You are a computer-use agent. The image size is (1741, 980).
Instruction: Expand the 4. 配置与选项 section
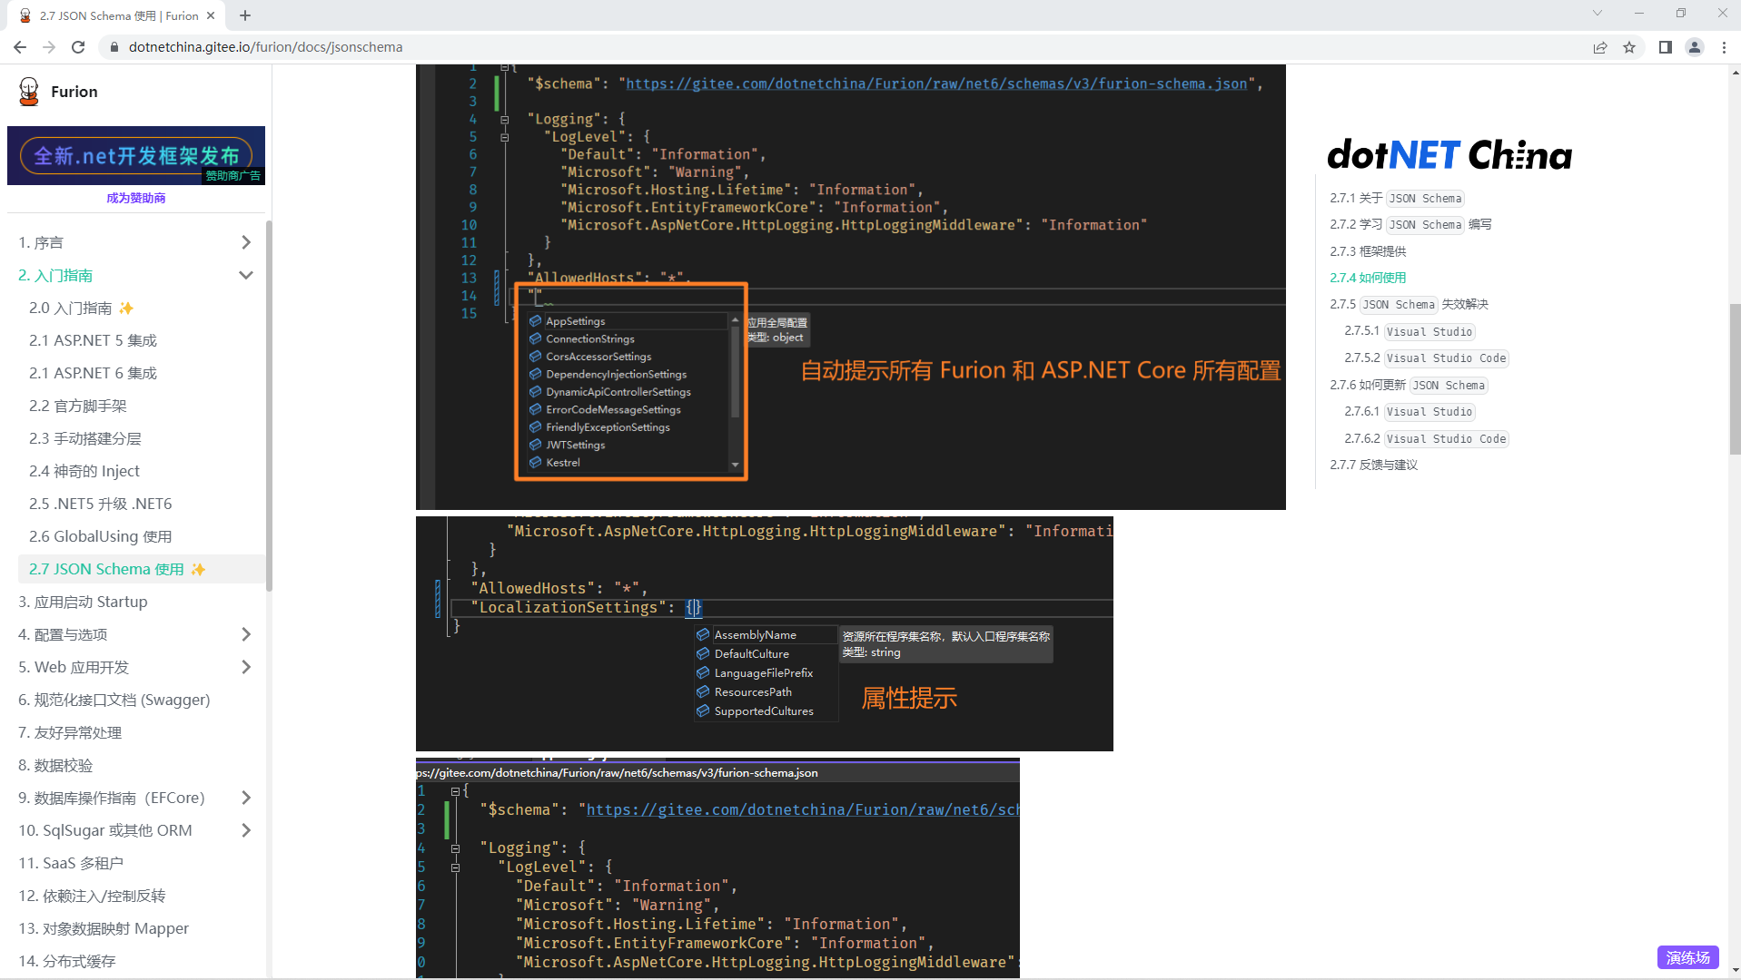click(x=246, y=634)
